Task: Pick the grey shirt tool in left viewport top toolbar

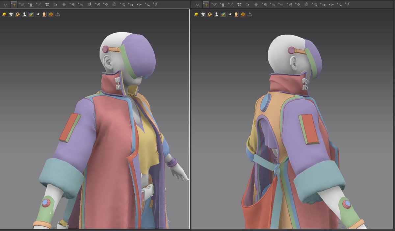Action: tap(30, 5)
